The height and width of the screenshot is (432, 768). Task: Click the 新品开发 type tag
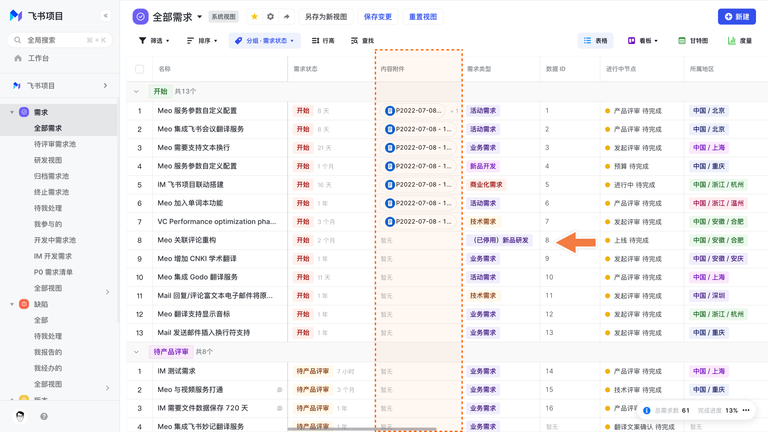point(483,166)
